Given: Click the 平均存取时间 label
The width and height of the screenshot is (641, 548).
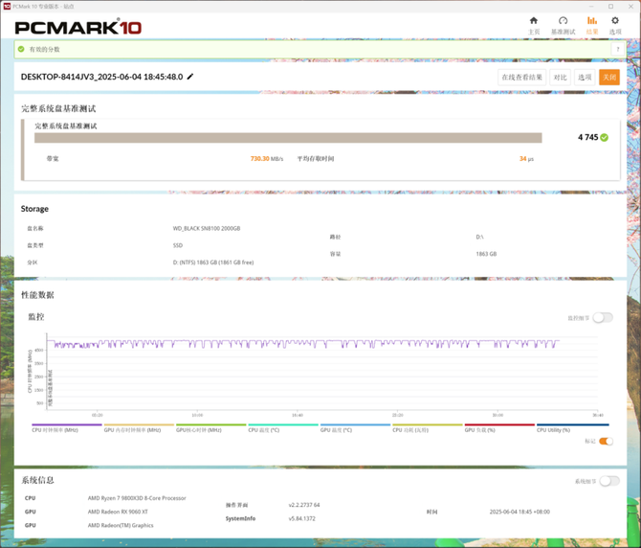Looking at the screenshot, I should click(x=315, y=159).
